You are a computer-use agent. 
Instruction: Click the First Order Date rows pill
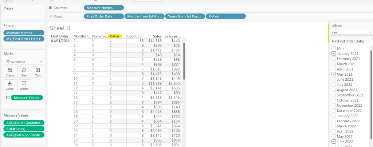coord(103,16)
